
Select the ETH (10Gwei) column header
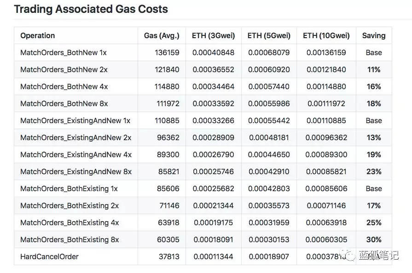pos(326,35)
